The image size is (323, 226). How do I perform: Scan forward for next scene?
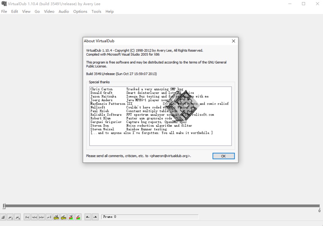[x=78, y=217]
